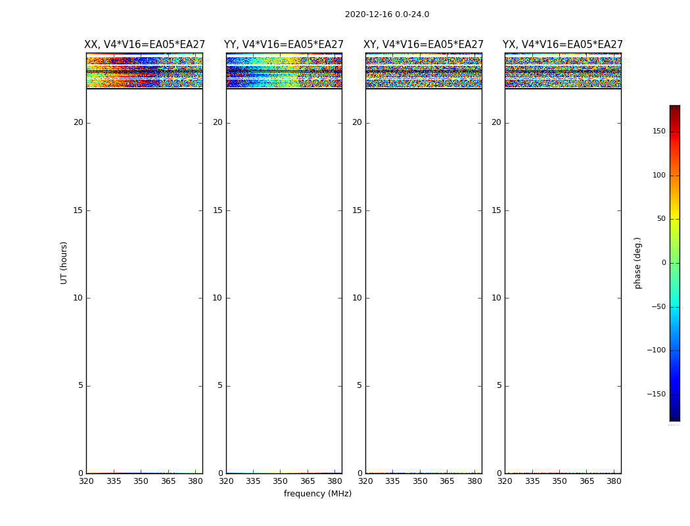Click the "350" frequency tick under XX panel

pos(141,481)
